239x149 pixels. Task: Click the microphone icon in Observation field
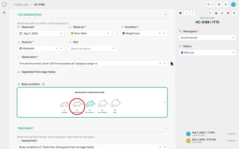pyautogui.click(x=160, y=63)
